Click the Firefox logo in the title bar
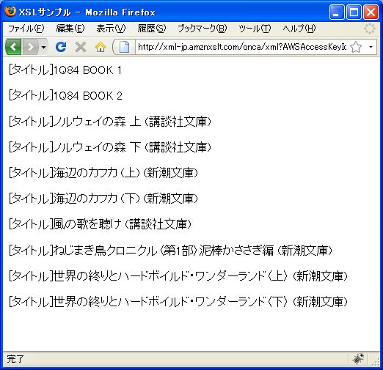383x370 pixels. [10, 12]
